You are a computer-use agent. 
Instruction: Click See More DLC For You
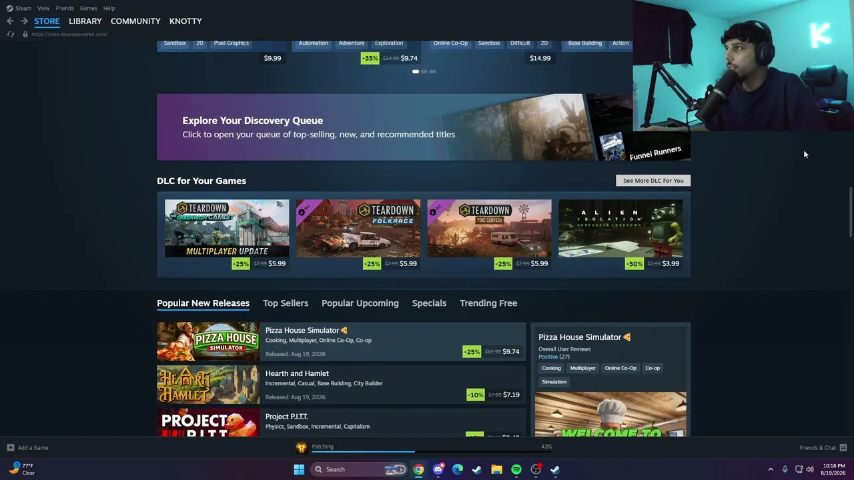coord(653,181)
